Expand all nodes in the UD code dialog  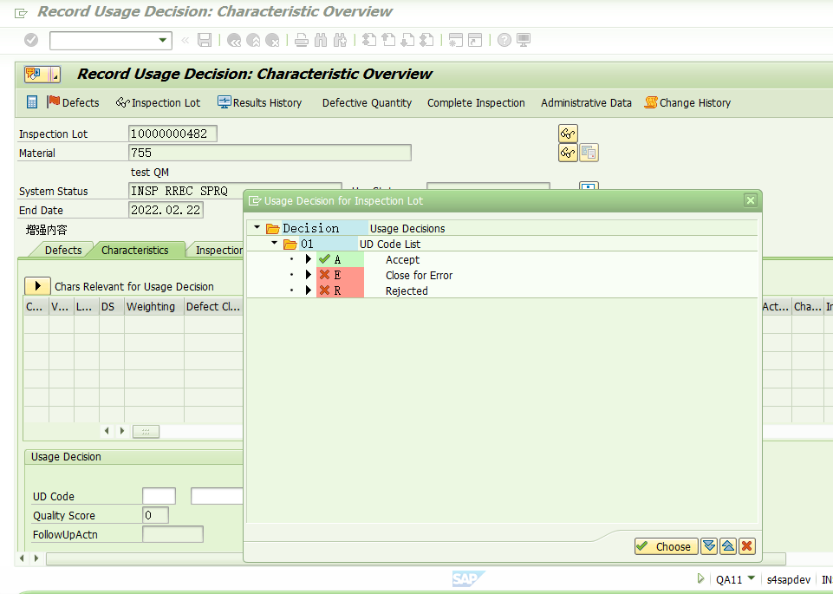pyautogui.click(x=709, y=546)
